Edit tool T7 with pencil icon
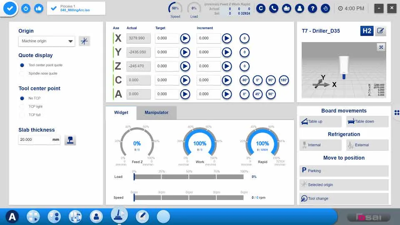 (380, 31)
